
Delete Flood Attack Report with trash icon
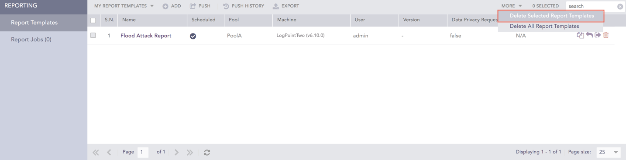point(606,35)
